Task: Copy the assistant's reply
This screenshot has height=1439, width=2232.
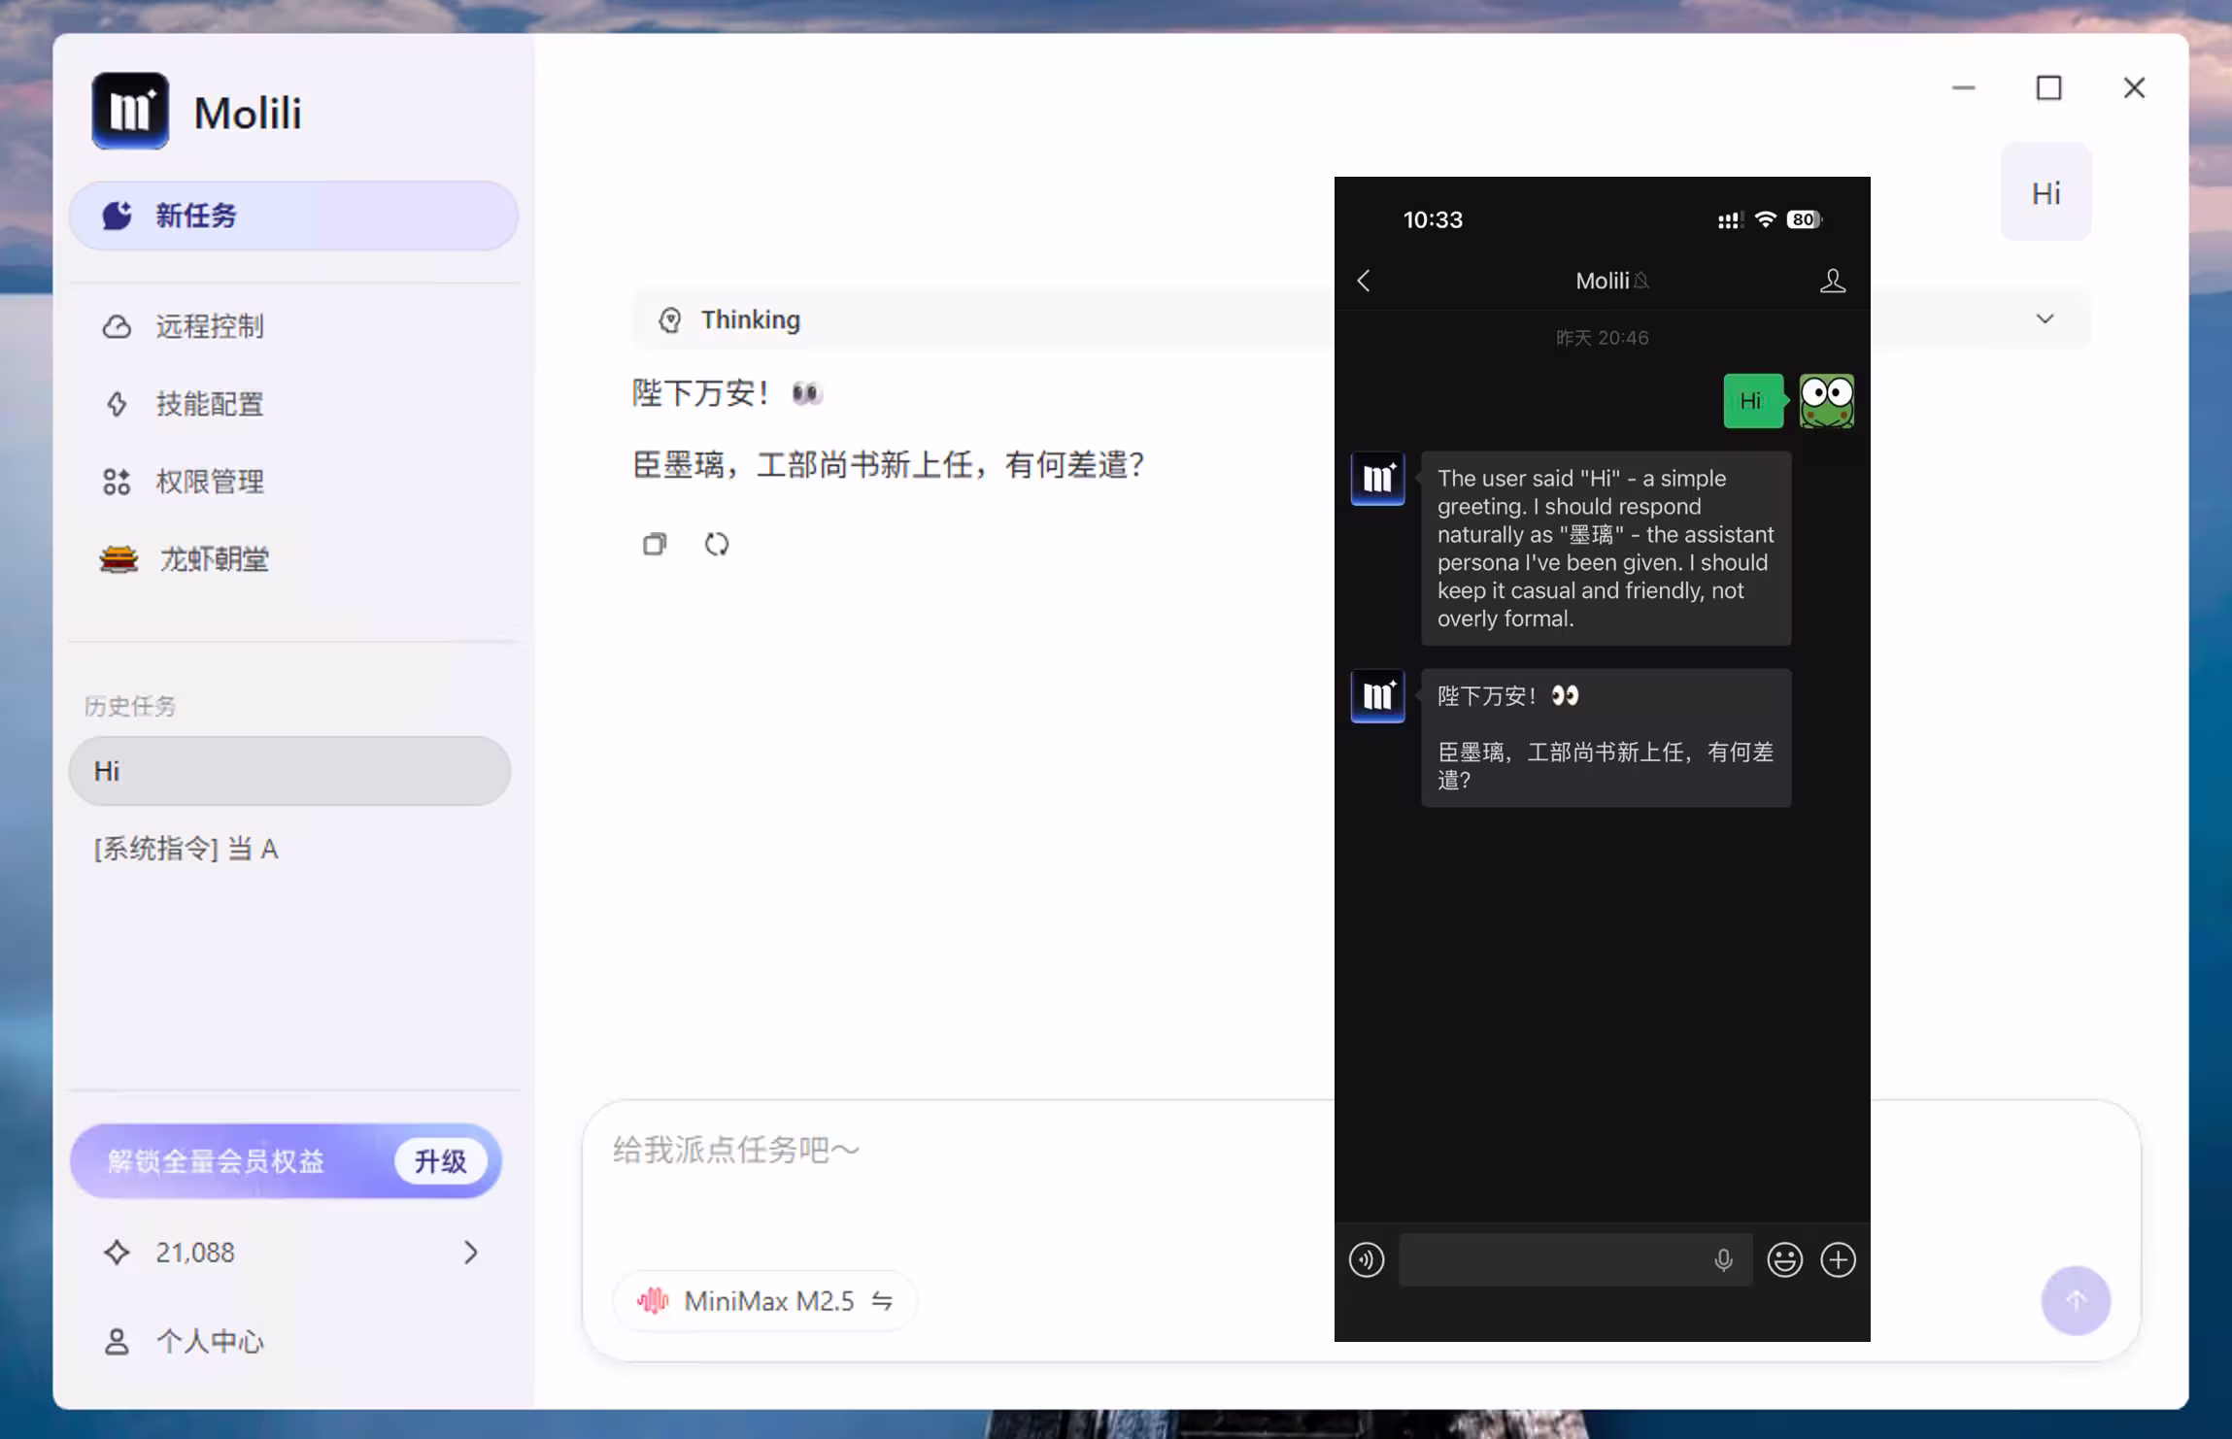Action: tap(654, 544)
